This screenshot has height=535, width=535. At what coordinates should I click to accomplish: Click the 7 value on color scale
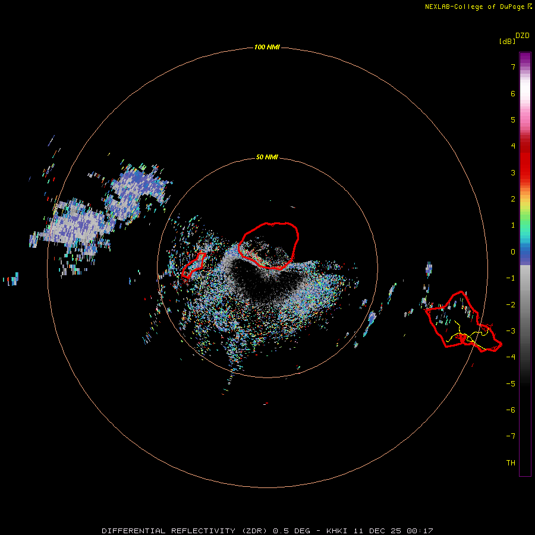(513, 67)
